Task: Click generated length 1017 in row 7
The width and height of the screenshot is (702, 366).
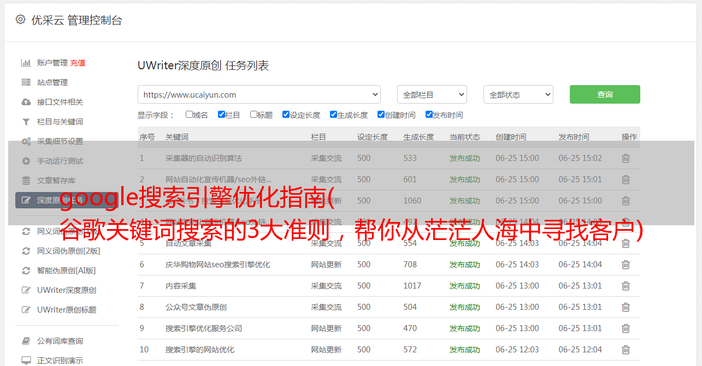Action: click(x=412, y=286)
